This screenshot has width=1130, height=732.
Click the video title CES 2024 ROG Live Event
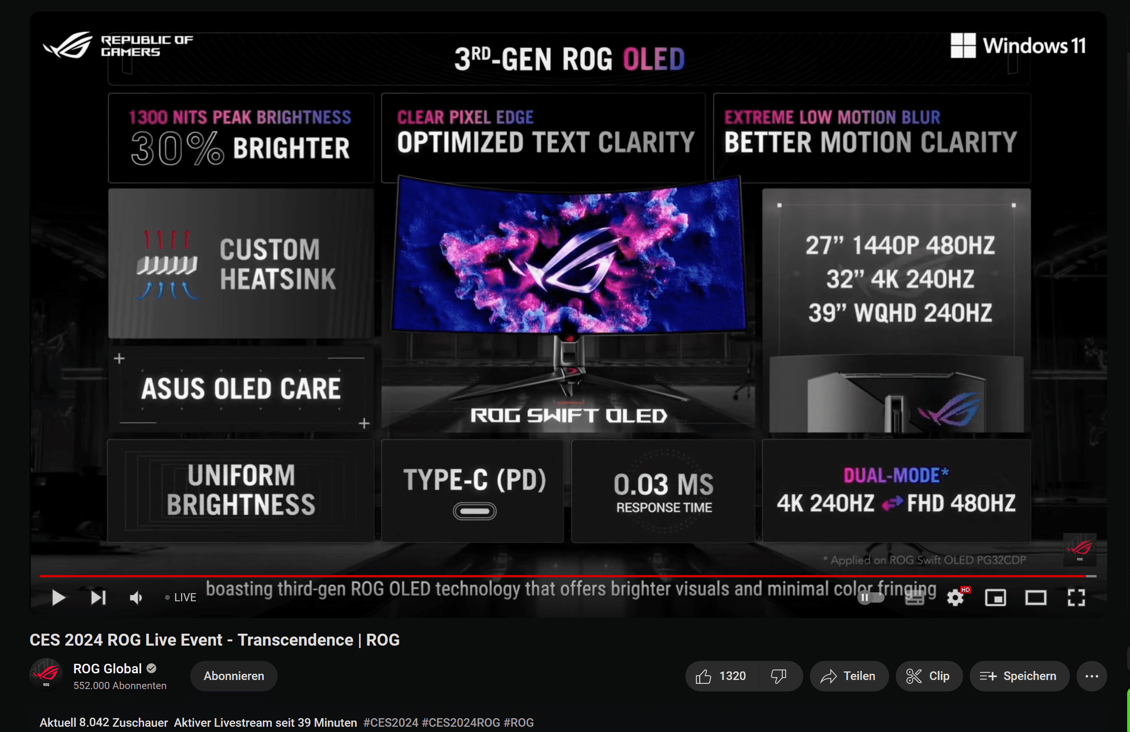(215, 639)
